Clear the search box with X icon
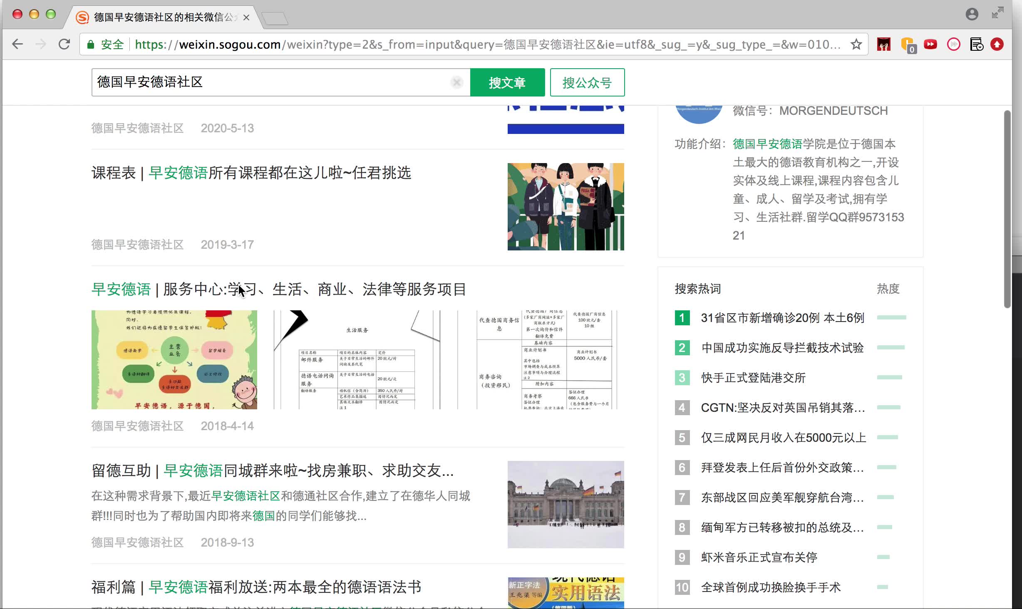Screen dimensions: 1022x609 click(x=456, y=82)
